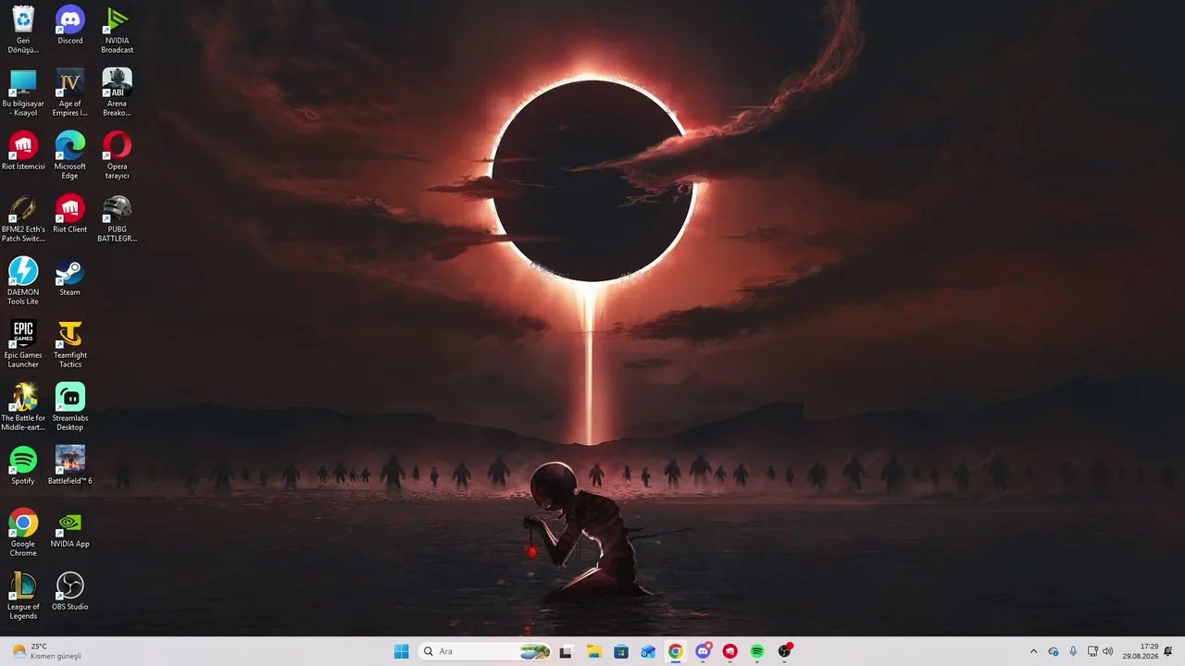Select the PUBG BATTLEGROUNDS desktop shortcut
This screenshot has width=1185, height=666.
[x=117, y=218]
